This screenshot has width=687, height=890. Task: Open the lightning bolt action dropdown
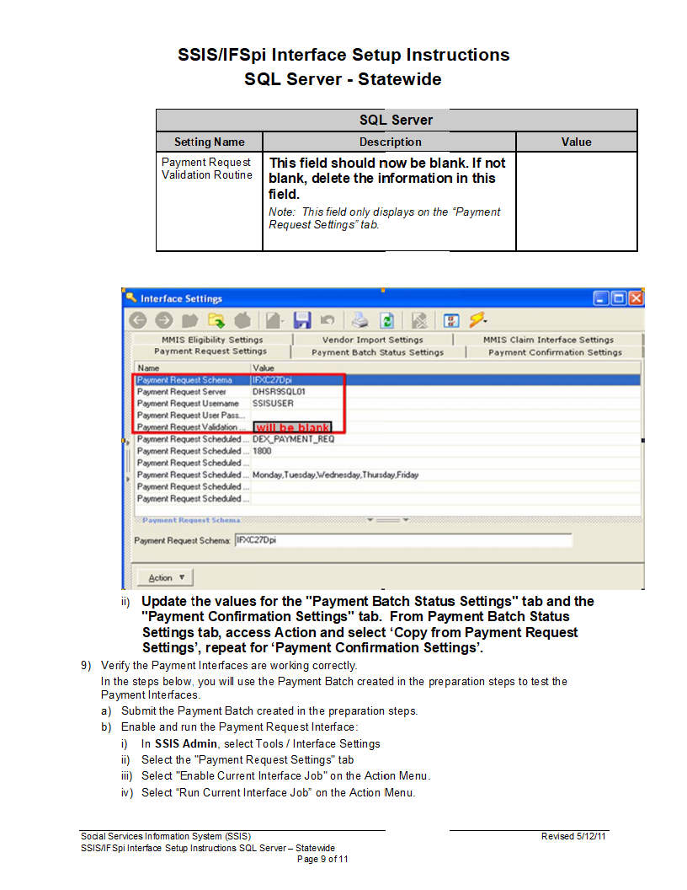coord(478,320)
